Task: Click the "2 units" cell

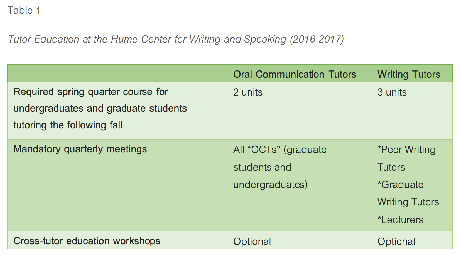Action: (248, 92)
